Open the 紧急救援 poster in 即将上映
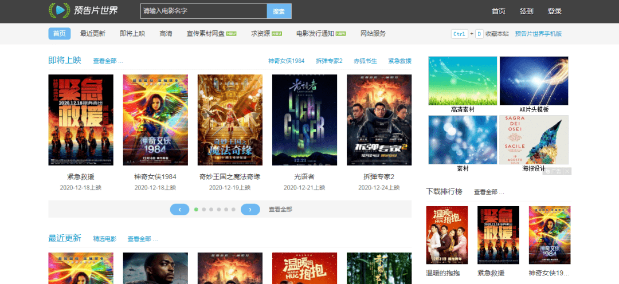 (81, 120)
